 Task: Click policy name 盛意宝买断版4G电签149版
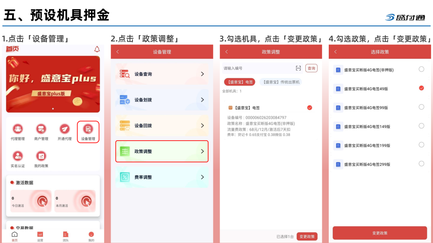[x=367, y=127]
